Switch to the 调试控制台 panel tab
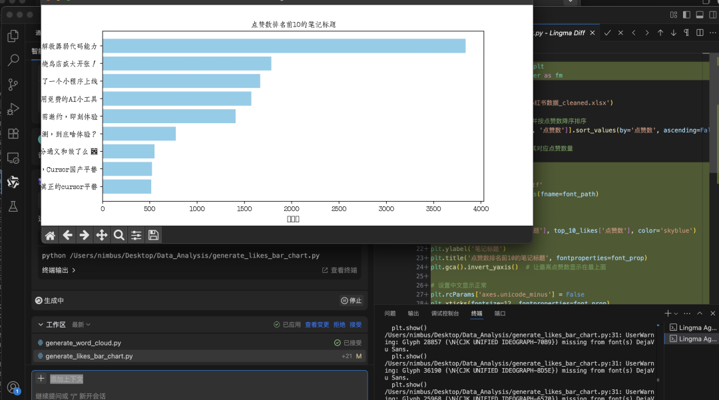 [445, 313]
